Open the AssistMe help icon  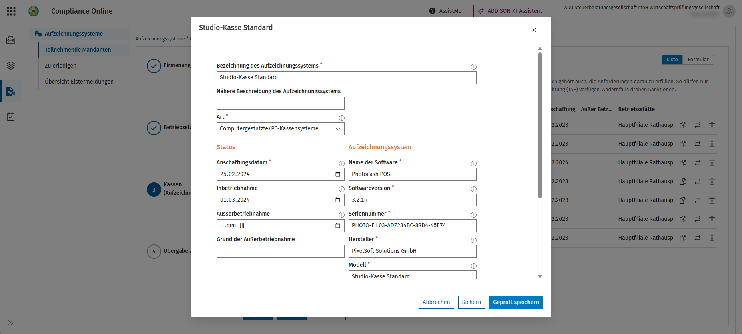[432, 11]
